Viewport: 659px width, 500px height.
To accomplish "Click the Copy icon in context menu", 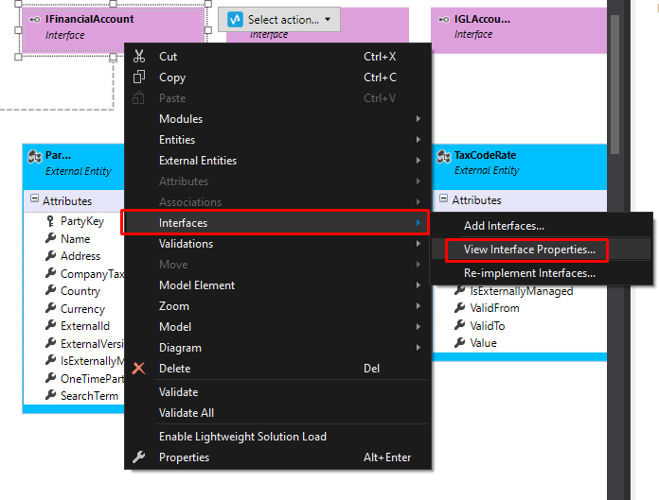I will tap(139, 78).
